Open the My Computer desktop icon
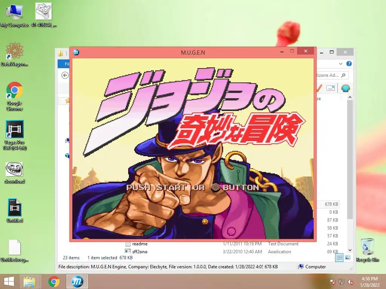The width and height of the screenshot is (386, 289). click(x=14, y=15)
